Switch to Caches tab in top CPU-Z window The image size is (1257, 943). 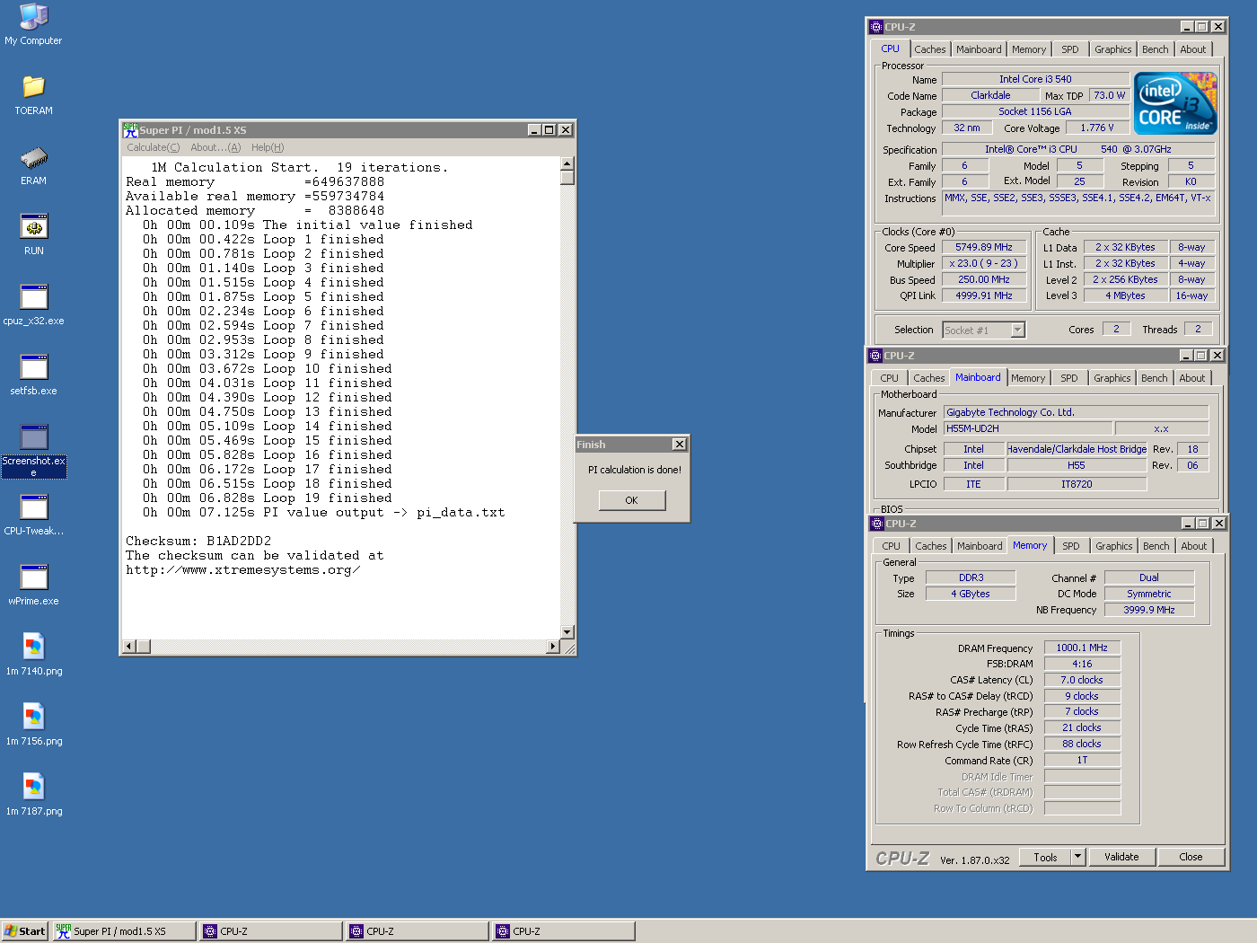930,49
